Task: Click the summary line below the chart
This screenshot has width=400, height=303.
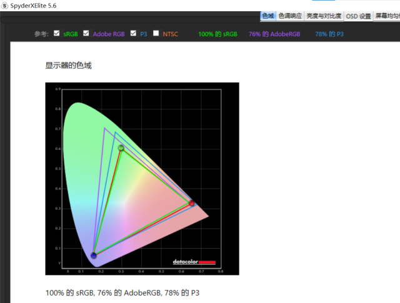Action: click(122, 292)
